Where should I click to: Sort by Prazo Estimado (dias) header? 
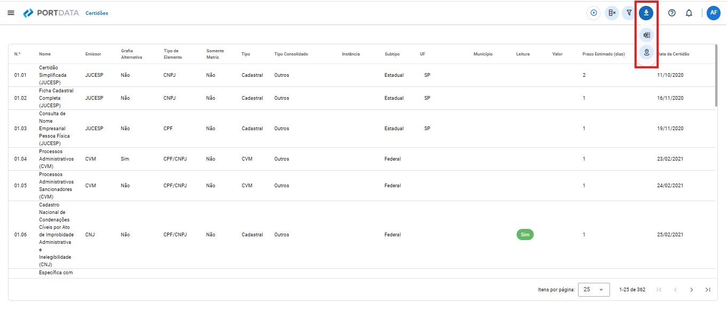[604, 54]
